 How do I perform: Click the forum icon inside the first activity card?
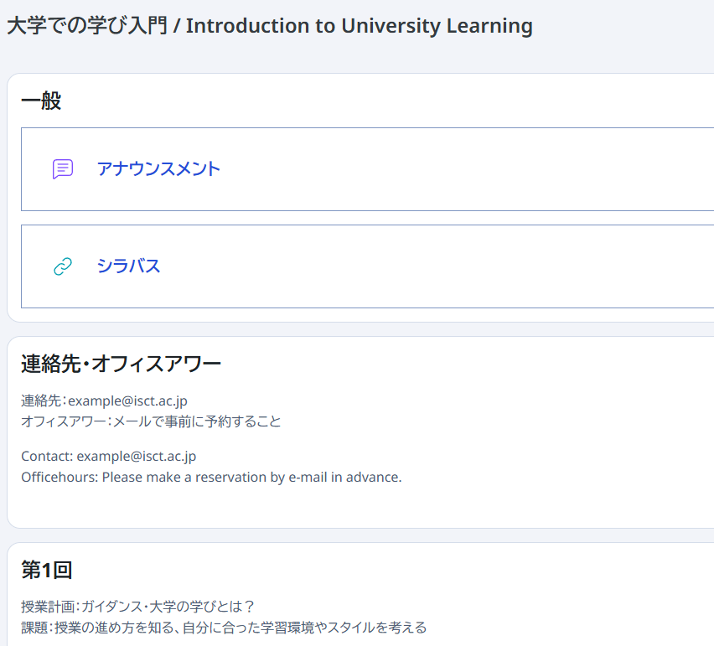[x=62, y=168]
